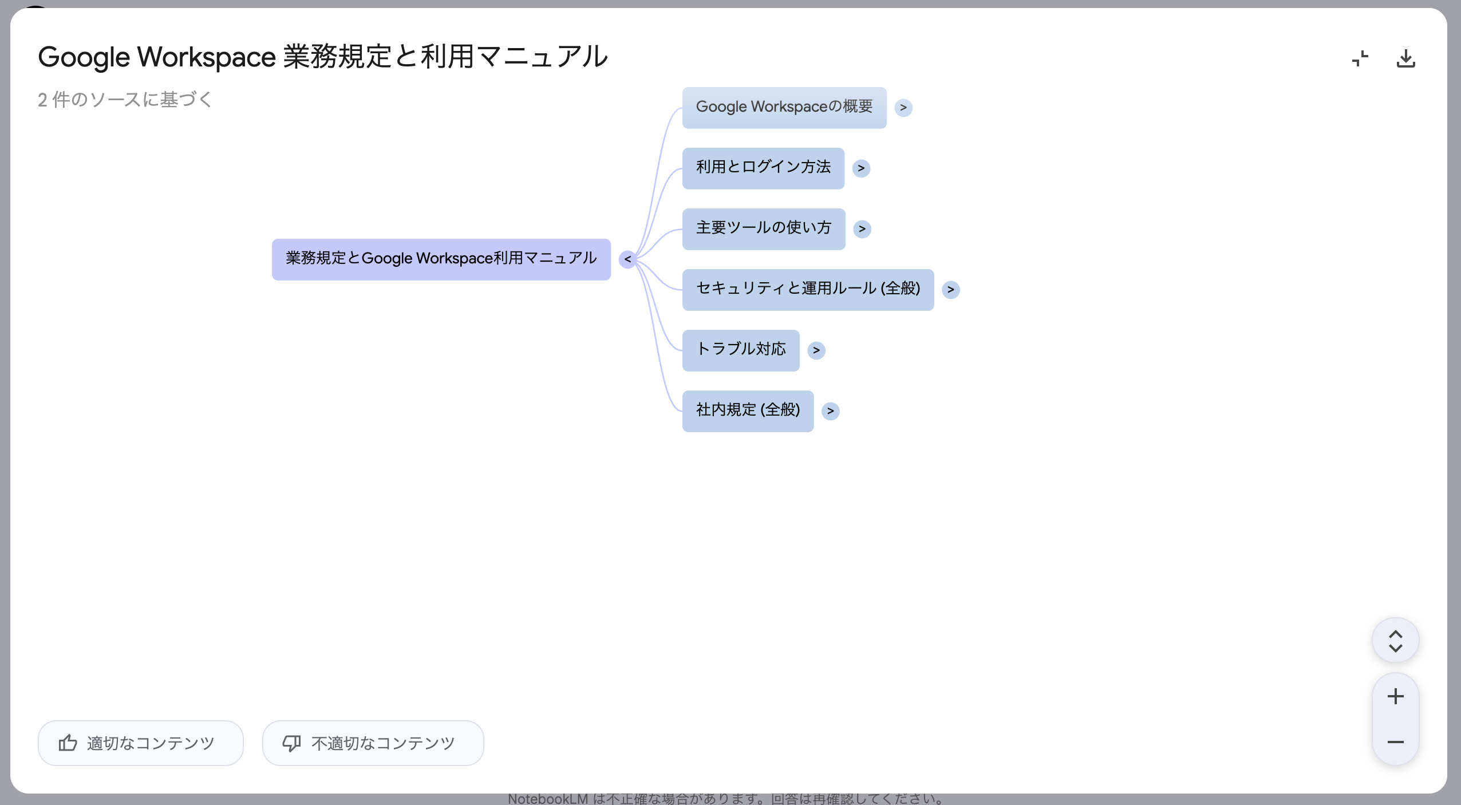Expand the 利用とログイン方法 node

pos(862,168)
